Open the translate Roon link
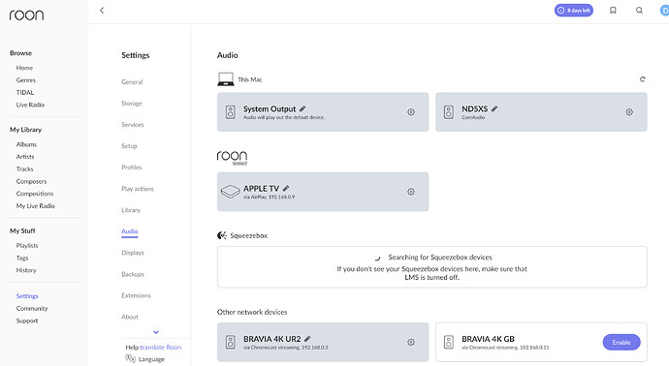The height and width of the screenshot is (366, 669). (x=161, y=348)
